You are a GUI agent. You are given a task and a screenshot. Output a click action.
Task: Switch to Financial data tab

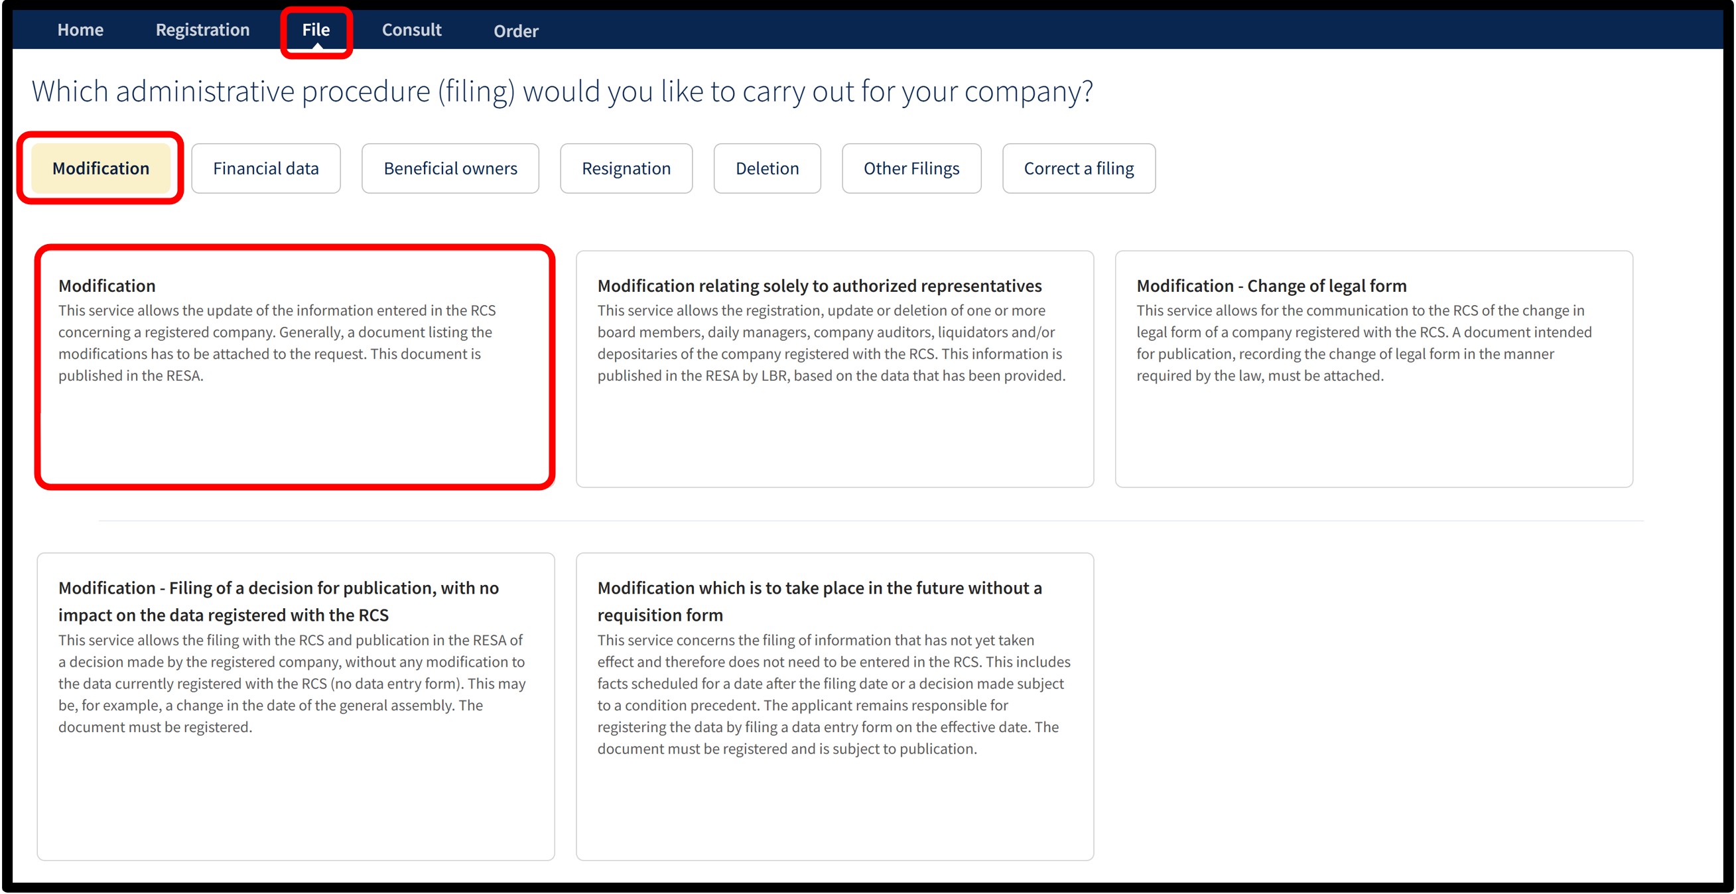[x=266, y=168]
